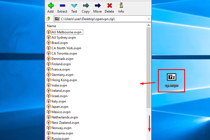The height and width of the screenshot is (140, 210).
Task: Select the file name Finland.ovpn
Action: click(x=61, y=64)
